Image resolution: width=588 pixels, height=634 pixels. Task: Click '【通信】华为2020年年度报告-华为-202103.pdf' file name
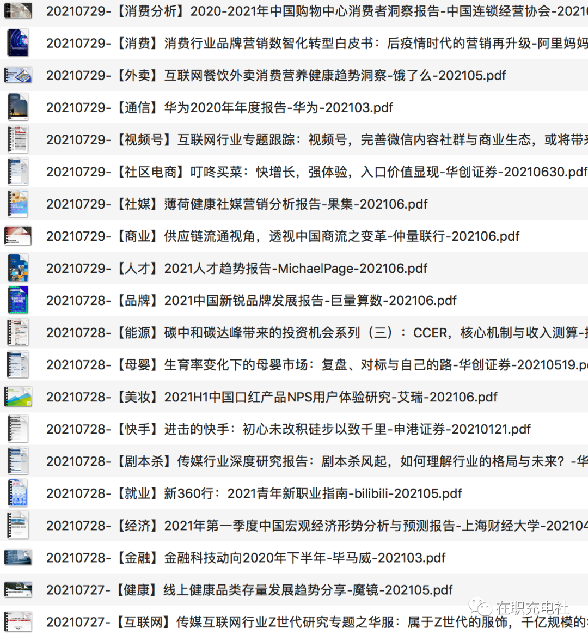pos(254,107)
